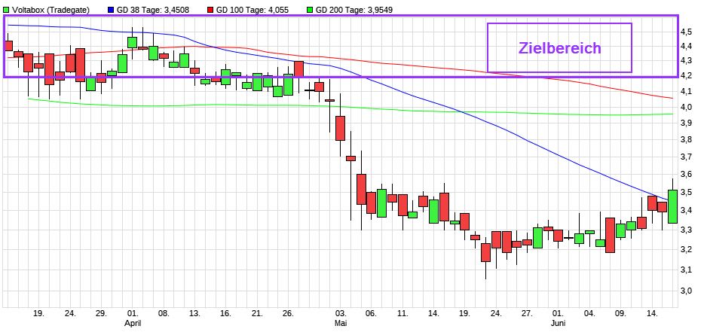Click the '3,3' price axis label

pyautogui.click(x=687, y=230)
